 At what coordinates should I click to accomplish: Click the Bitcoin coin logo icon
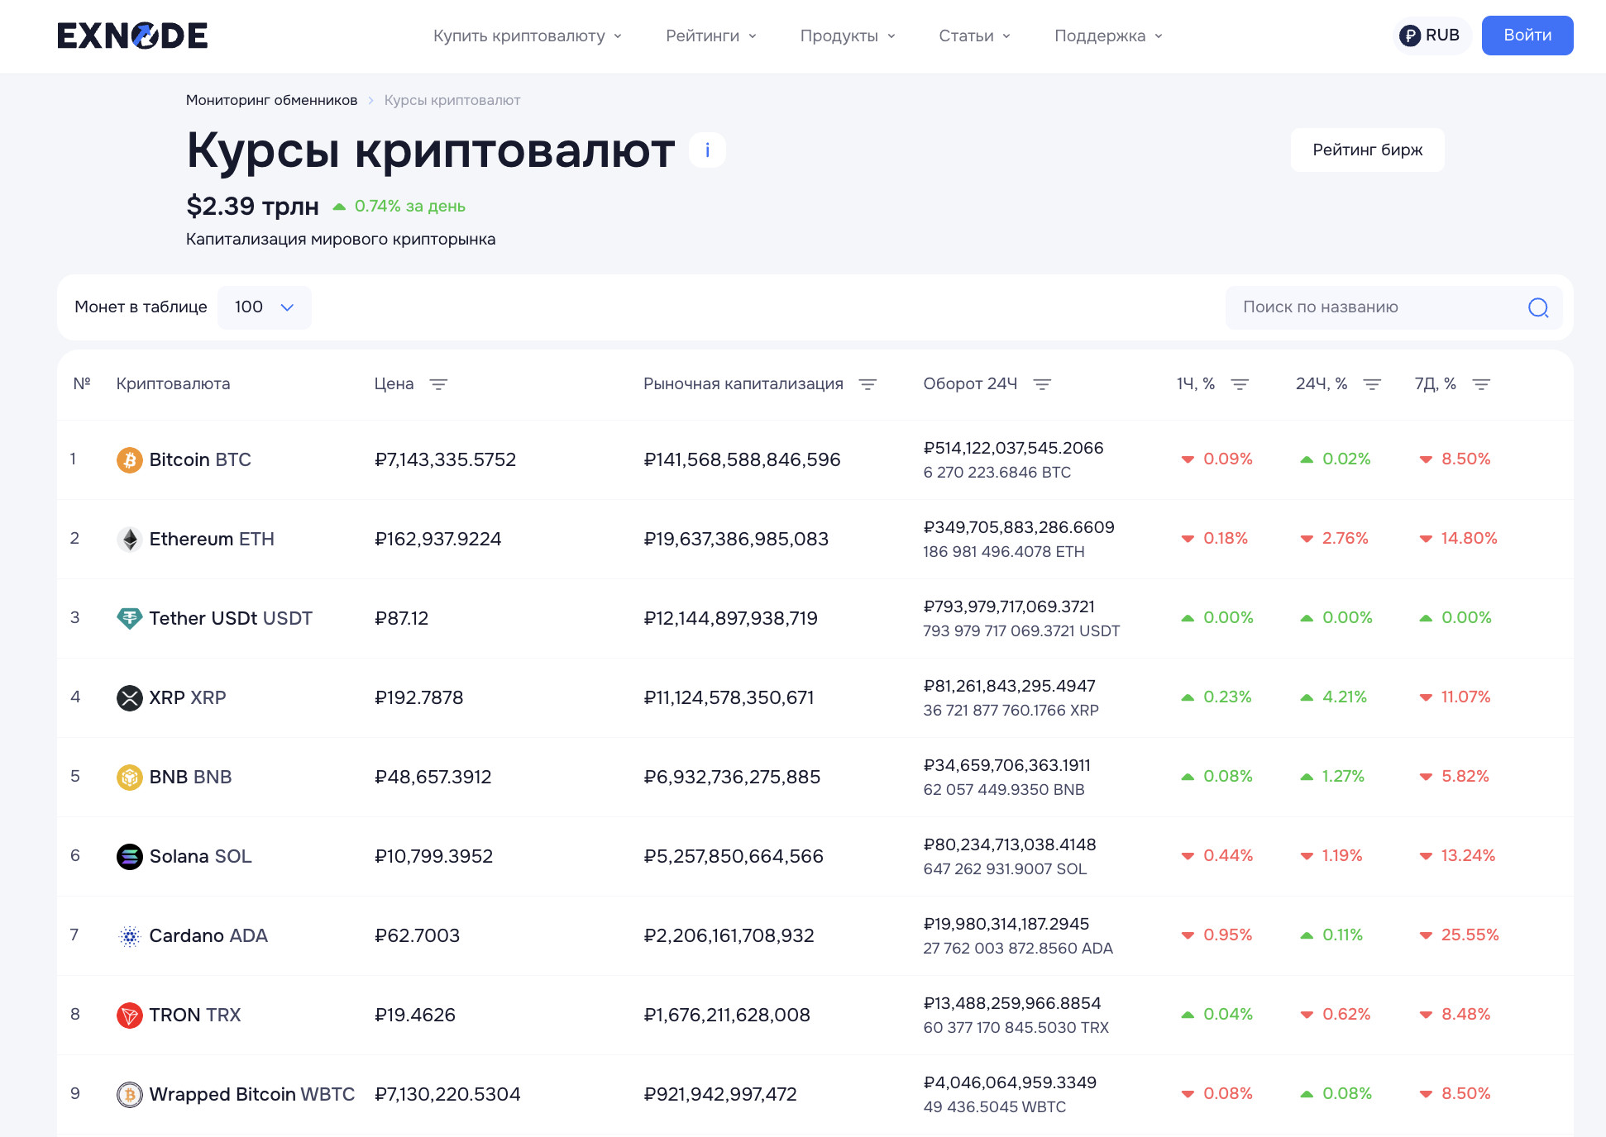pos(129,459)
